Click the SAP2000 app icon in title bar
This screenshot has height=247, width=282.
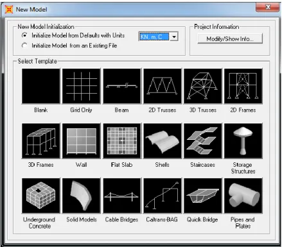[x=9, y=10]
